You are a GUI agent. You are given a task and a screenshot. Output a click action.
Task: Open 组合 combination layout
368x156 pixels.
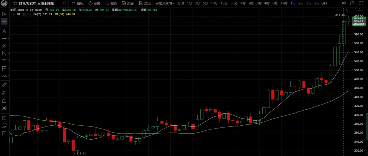coord(128,3)
